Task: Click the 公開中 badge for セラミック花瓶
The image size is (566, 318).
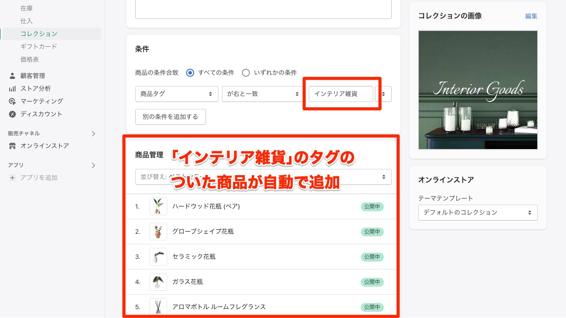Action: tap(372, 257)
